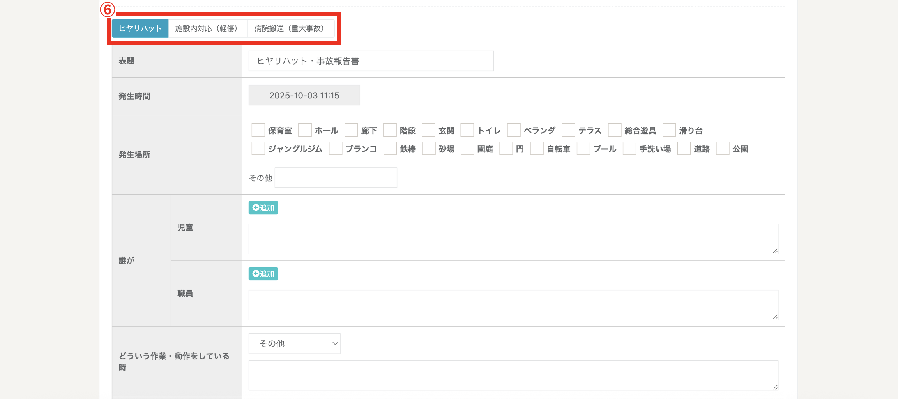
Task: Check the 保育室 location checkbox
Action: [258, 130]
